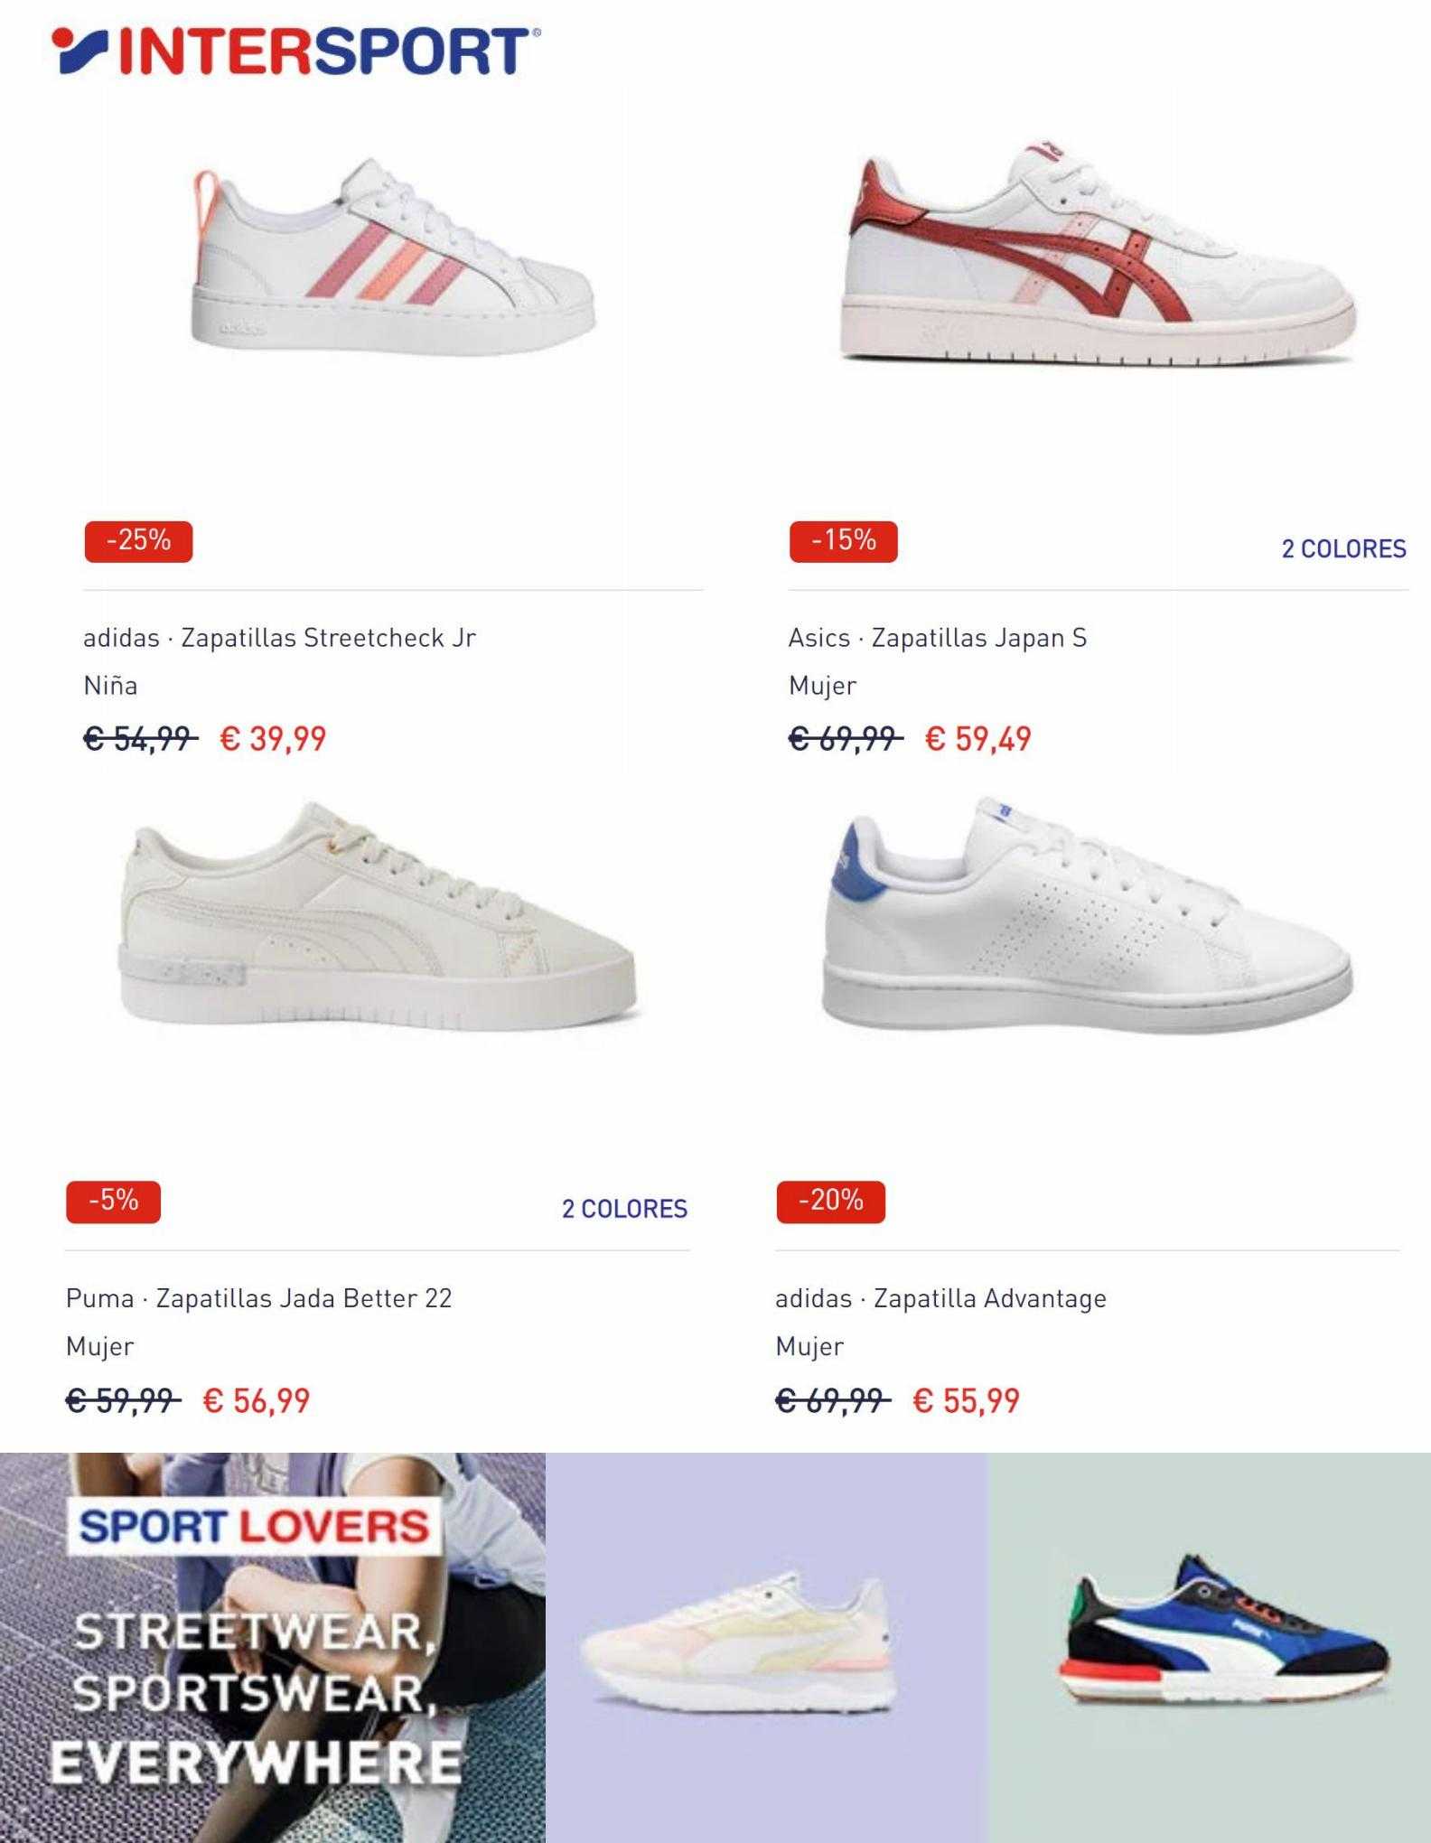Open 2 Colores link for Puma Jada
The height and width of the screenshot is (1843, 1431).
click(625, 1209)
